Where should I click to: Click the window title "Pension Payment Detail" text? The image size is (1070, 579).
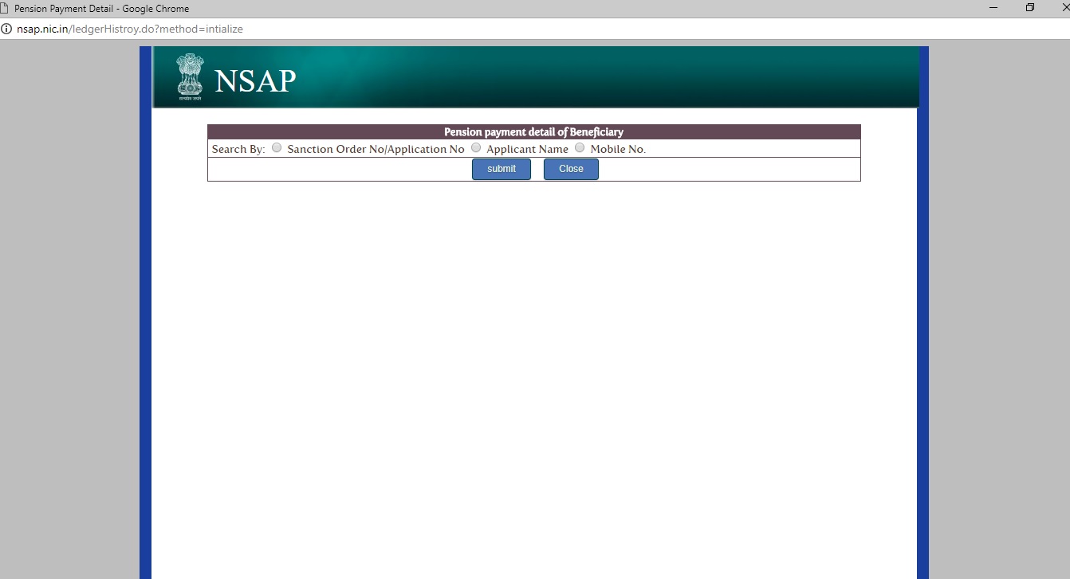click(x=101, y=9)
